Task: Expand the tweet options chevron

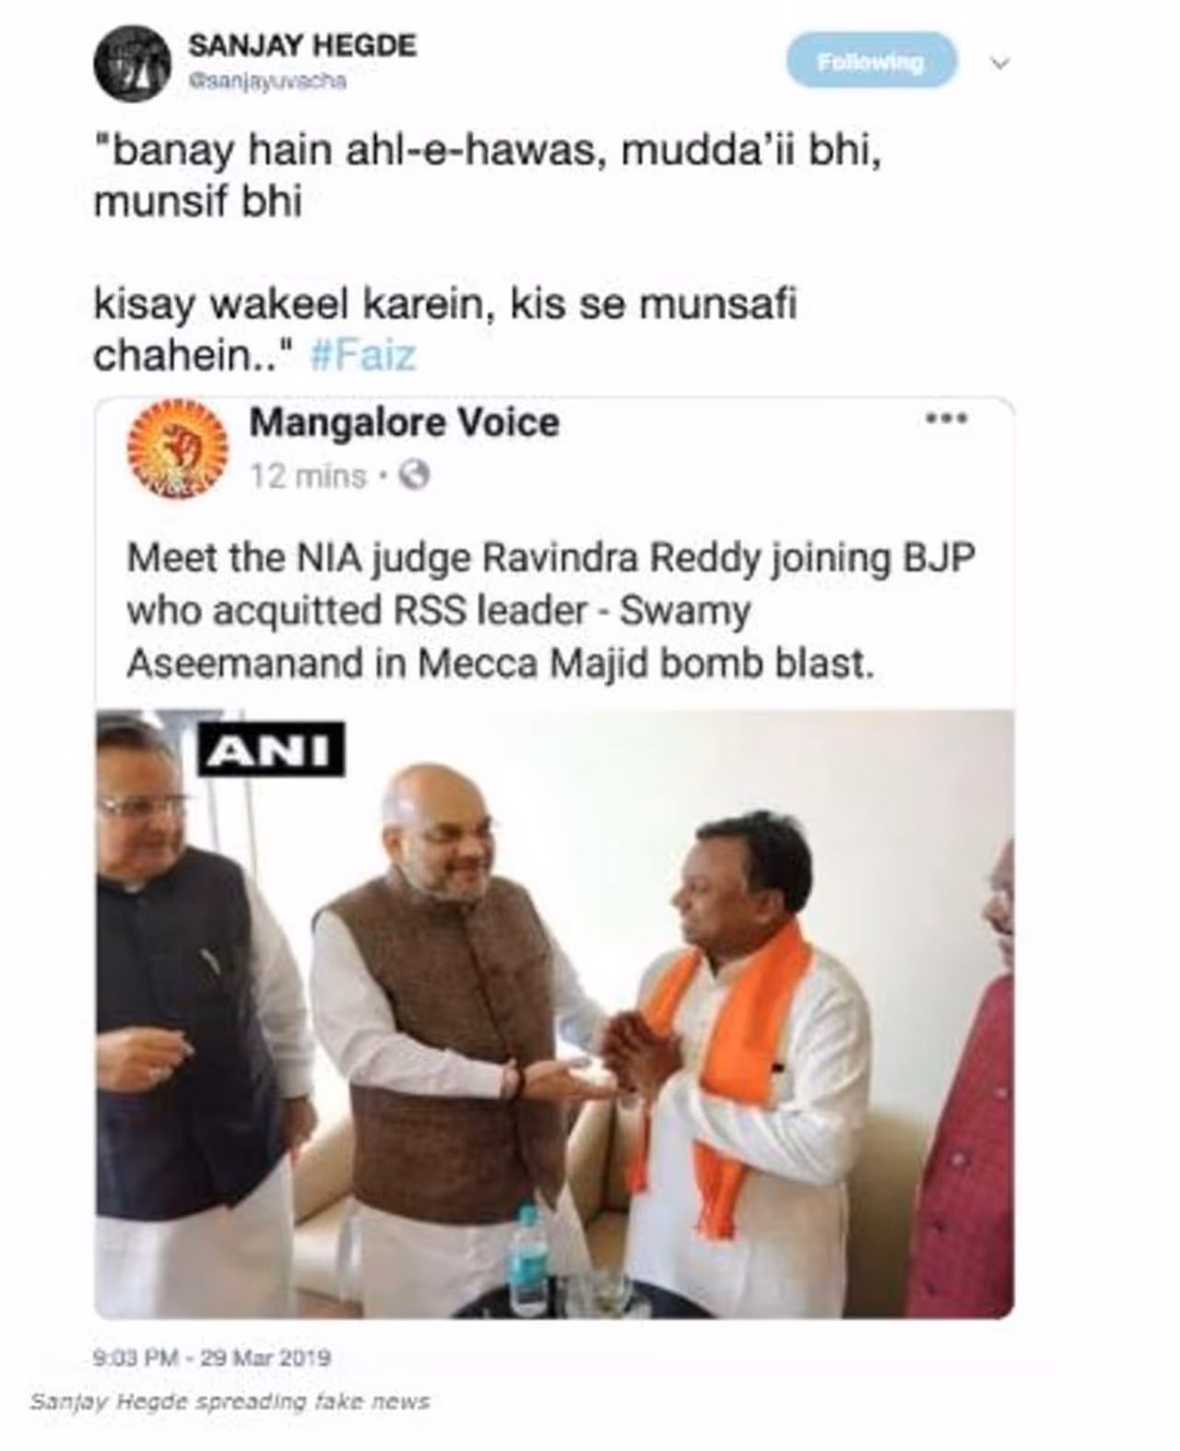Action: point(1000,63)
